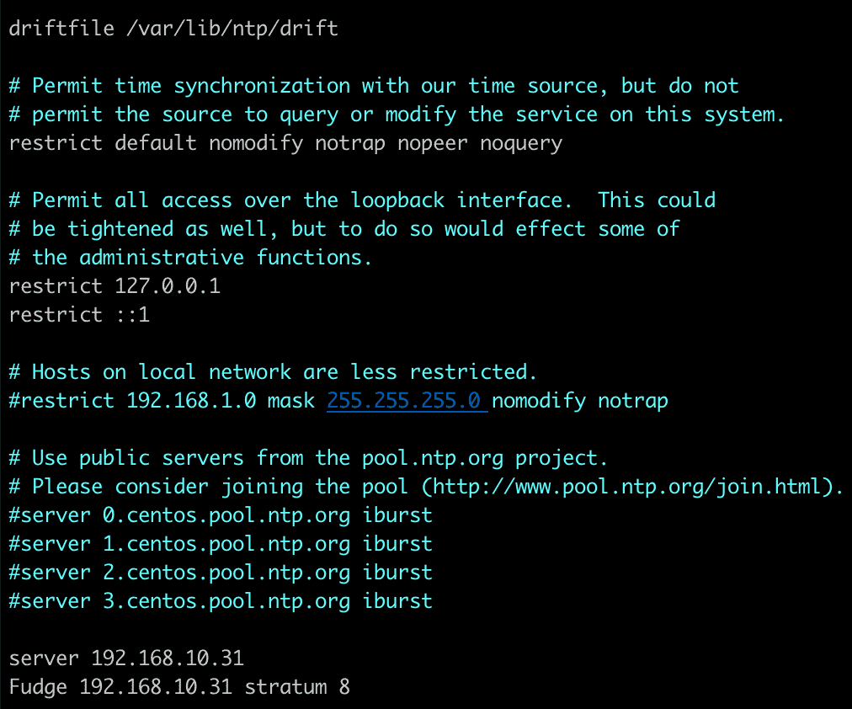The height and width of the screenshot is (709, 852).
Task: Click the 'Hosts on local network' comment
Action: tap(273, 372)
